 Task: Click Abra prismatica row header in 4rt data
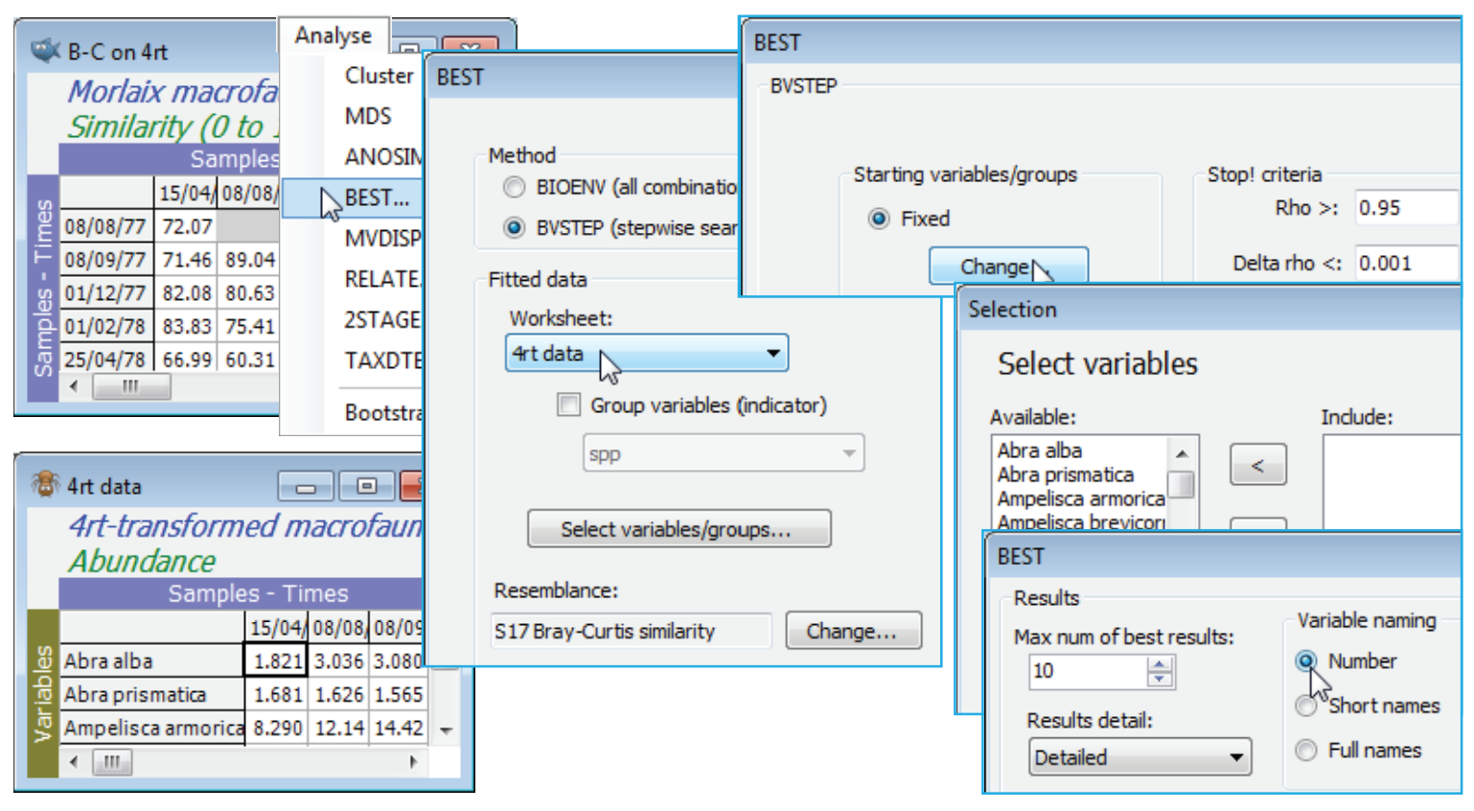click(151, 694)
